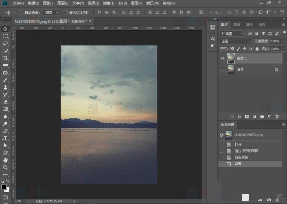Open the layer style fx menu
Screen dimensions: 287x204
(239, 116)
